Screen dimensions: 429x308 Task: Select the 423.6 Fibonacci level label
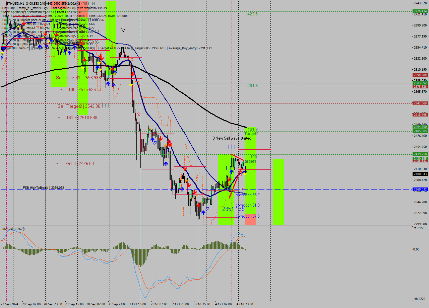(252, 14)
